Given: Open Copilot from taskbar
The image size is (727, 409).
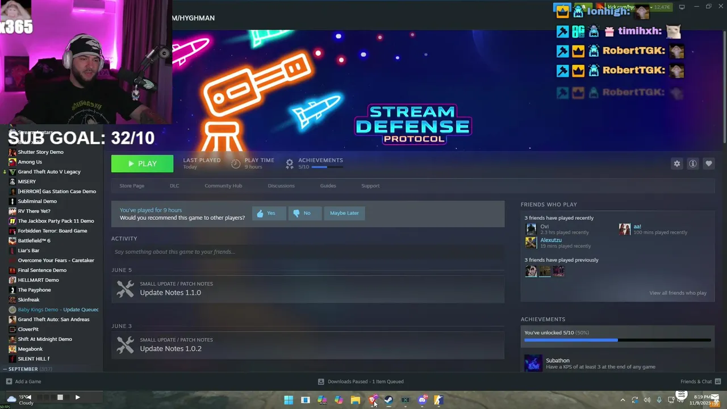Looking at the screenshot, I should click(x=339, y=400).
